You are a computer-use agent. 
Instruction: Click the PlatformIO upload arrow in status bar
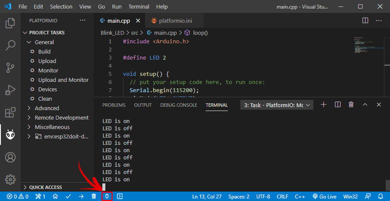pos(81,196)
